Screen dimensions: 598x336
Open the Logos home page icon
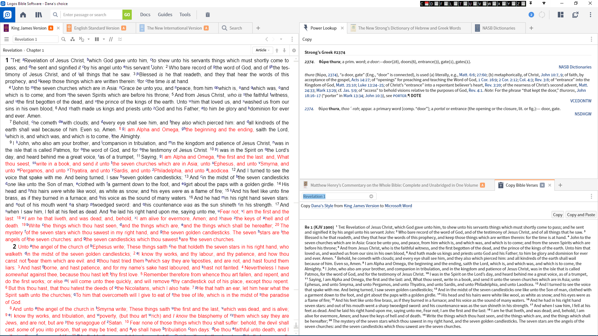(x=23, y=15)
